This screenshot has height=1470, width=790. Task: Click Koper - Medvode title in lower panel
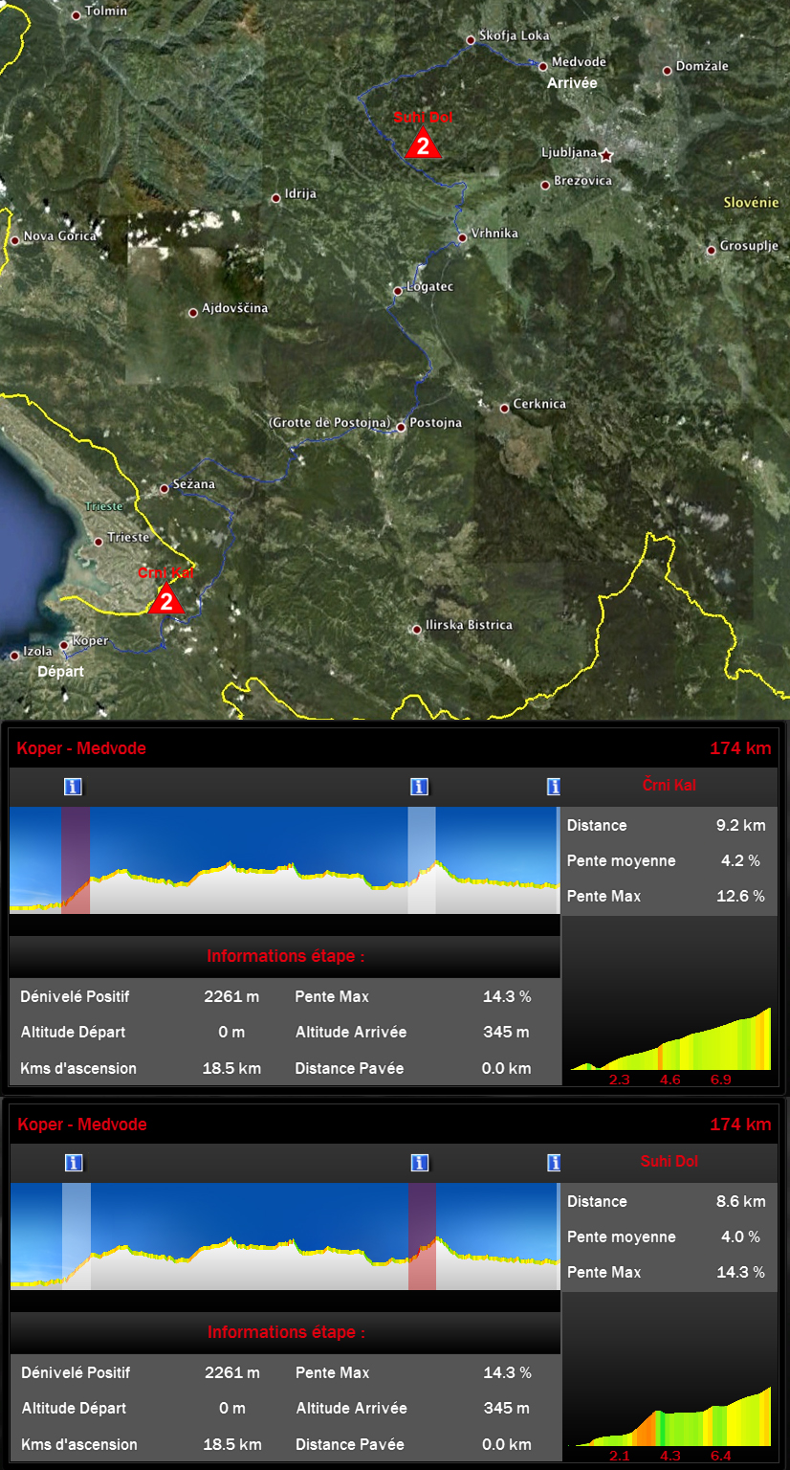tap(82, 1125)
